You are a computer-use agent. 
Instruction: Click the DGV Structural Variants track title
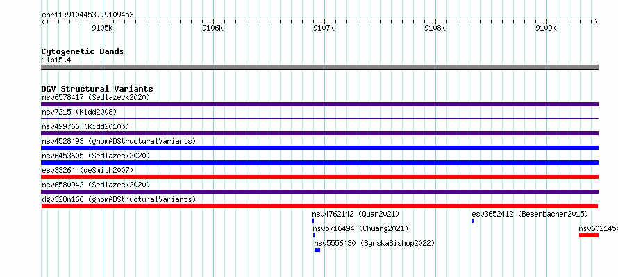coord(97,89)
